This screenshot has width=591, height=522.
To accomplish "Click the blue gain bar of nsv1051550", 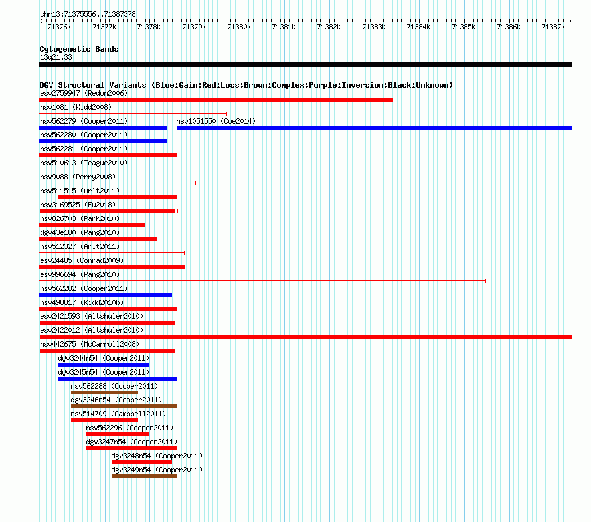I will [x=375, y=128].
